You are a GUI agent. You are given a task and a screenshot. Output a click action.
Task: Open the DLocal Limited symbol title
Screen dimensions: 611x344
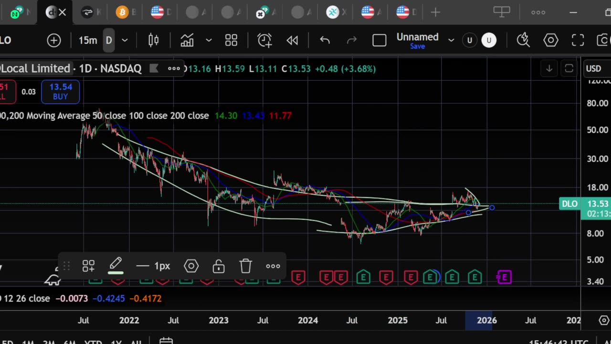35,68
